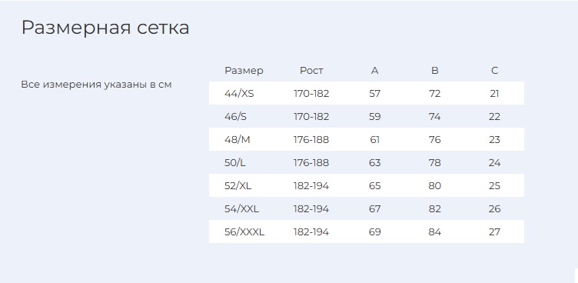The image size is (578, 283).
Task: Click value 57 in the 44/XS row
Action: (x=374, y=94)
